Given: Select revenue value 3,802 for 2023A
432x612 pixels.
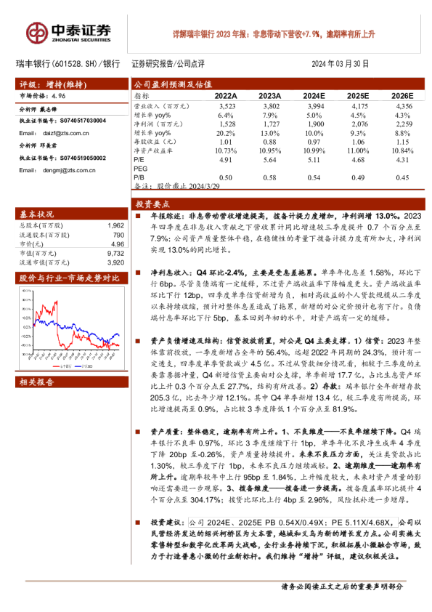Looking at the screenshot, I should [x=272, y=106].
